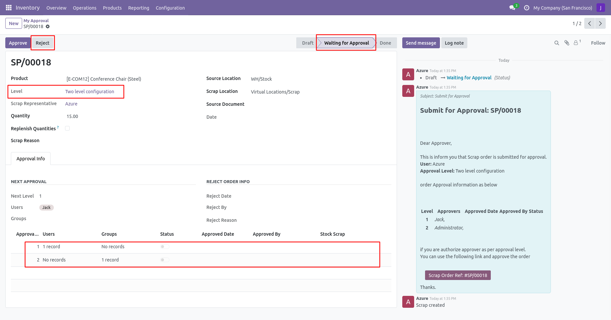
Task: Toggle status switch for approval level 2
Action: pyautogui.click(x=164, y=260)
